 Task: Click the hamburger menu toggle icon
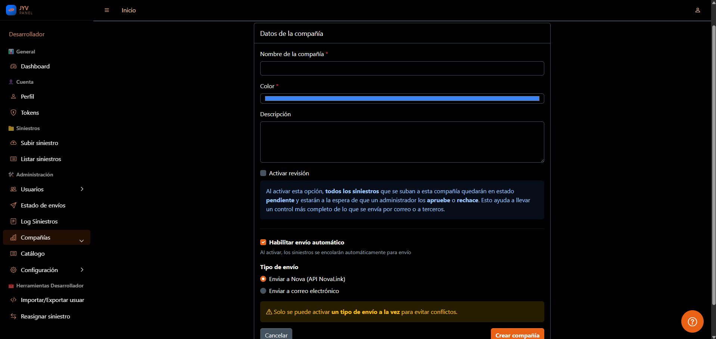pyautogui.click(x=107, y=10)
